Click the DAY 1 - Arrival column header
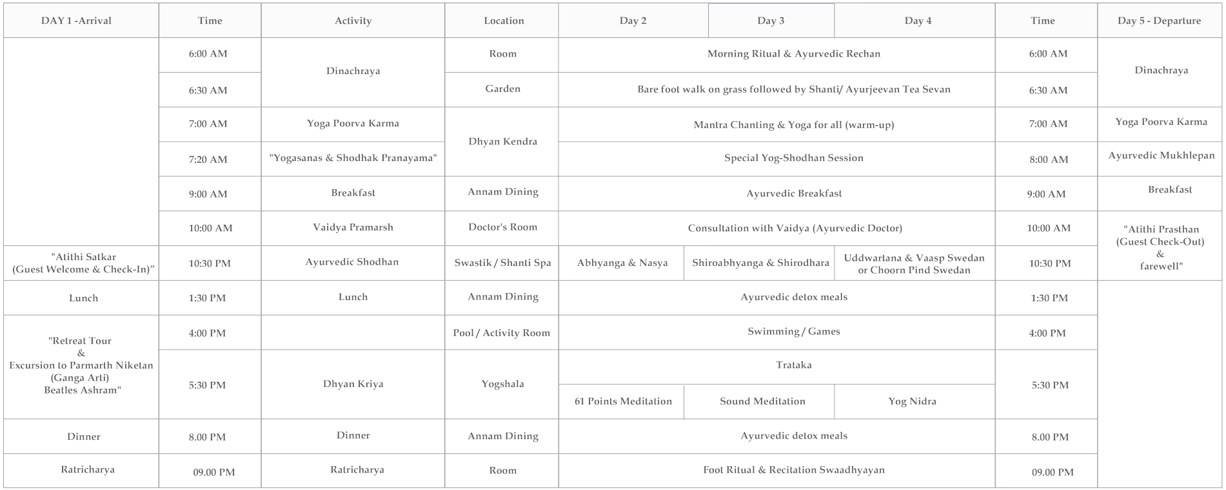The image size is (1226, 490). (x=77, y=21)
